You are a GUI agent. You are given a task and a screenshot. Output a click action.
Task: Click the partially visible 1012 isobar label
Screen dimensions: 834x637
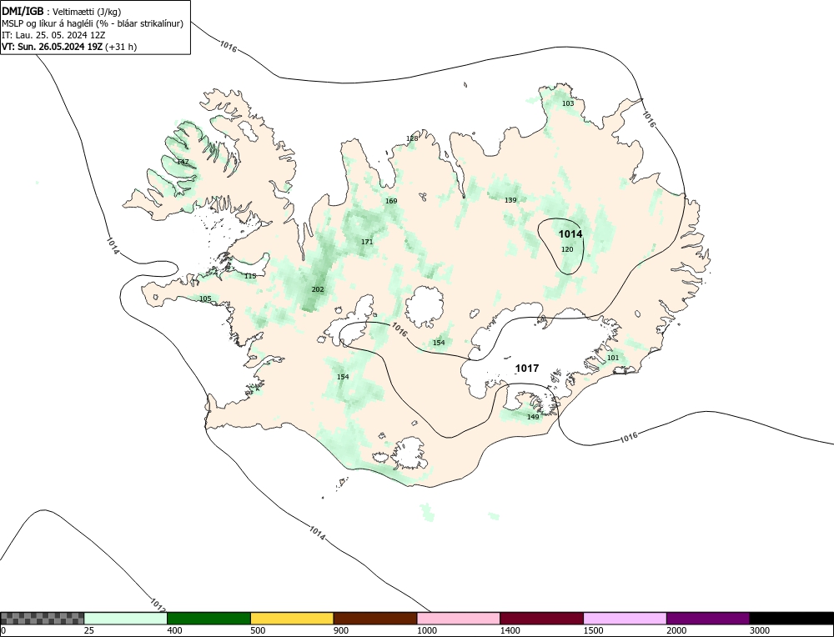(158, 605)
